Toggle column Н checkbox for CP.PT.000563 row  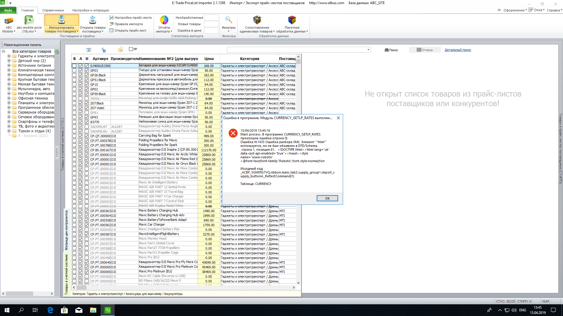(x=87, y=211)
